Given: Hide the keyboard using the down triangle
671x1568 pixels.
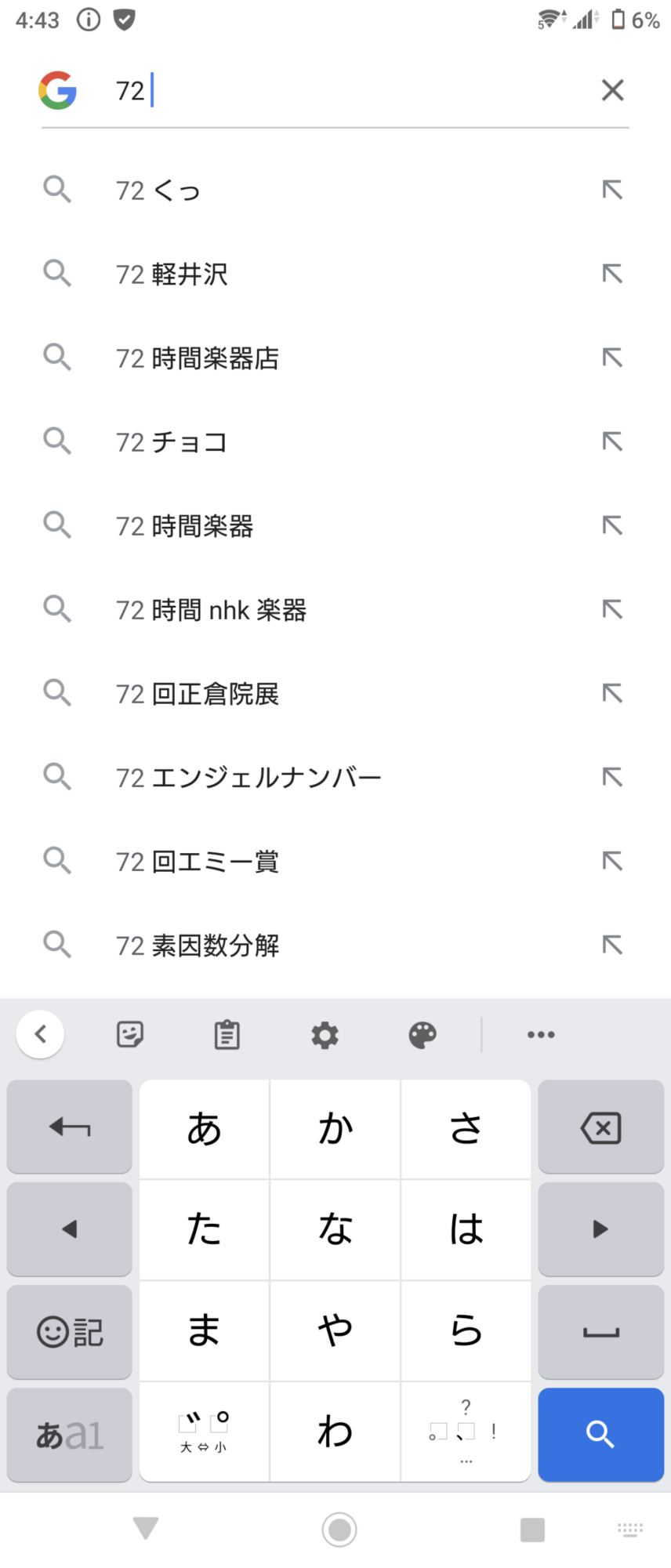Looking at the screenshot, I should click(146, 1528).
